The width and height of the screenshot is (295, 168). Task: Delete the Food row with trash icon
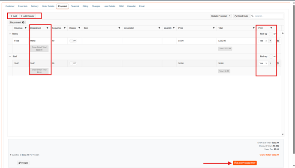[278, 41]
